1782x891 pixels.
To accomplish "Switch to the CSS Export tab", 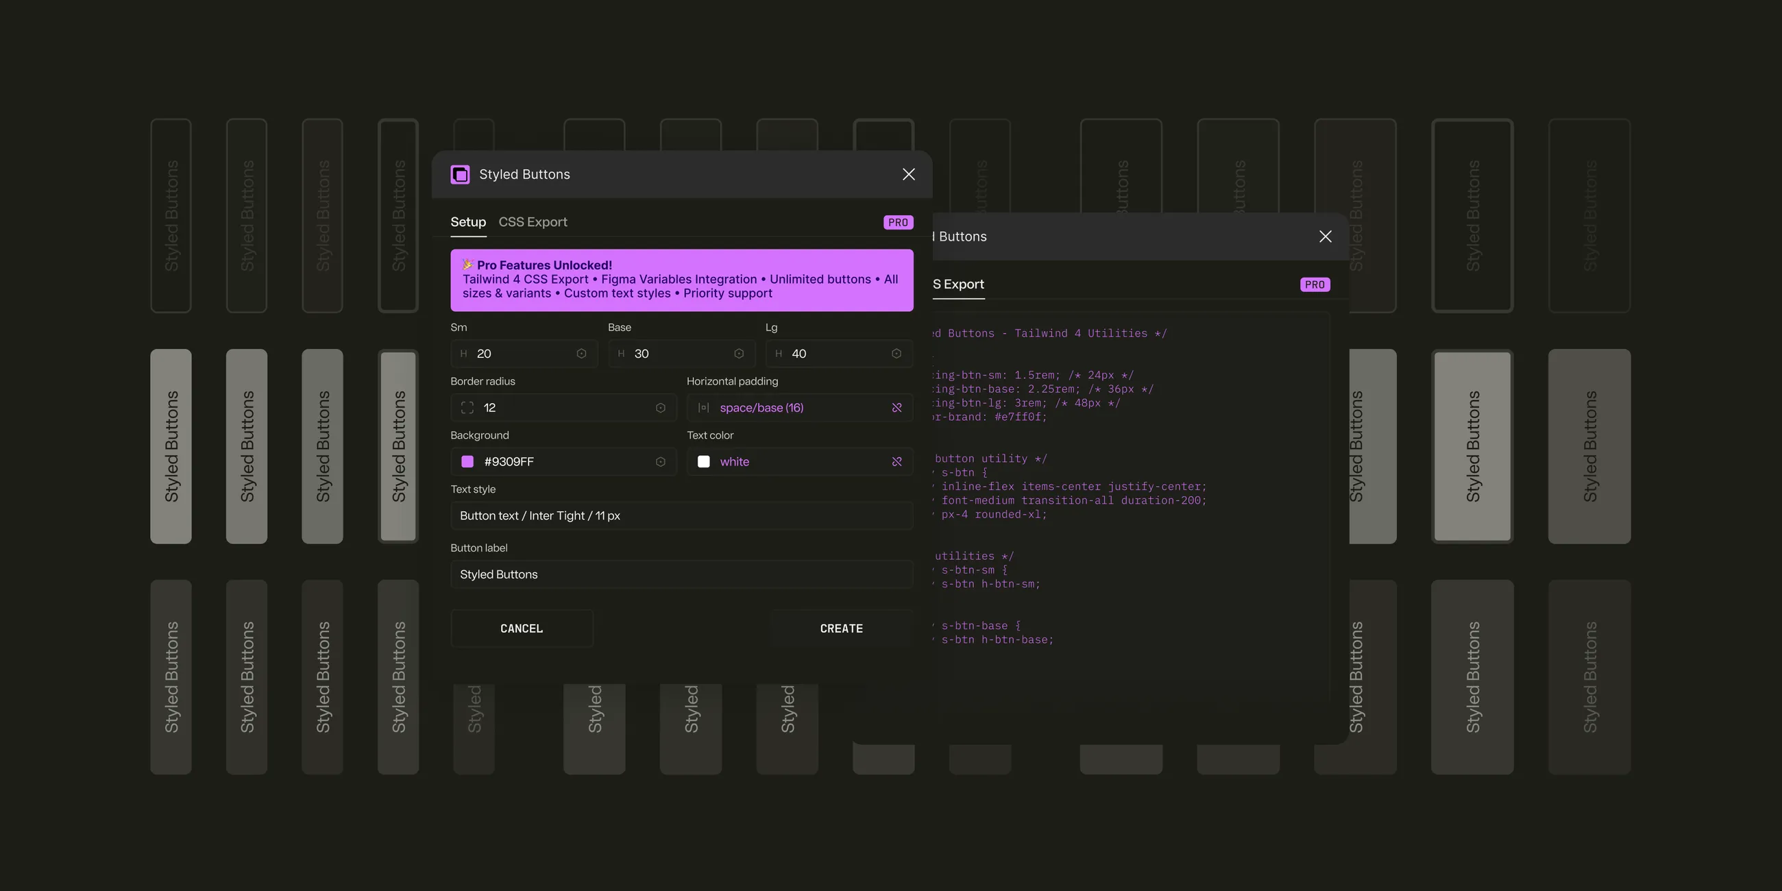I will [x=533, y=222].
